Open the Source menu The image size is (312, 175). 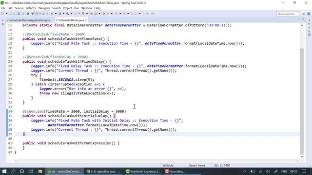(19, 8)
